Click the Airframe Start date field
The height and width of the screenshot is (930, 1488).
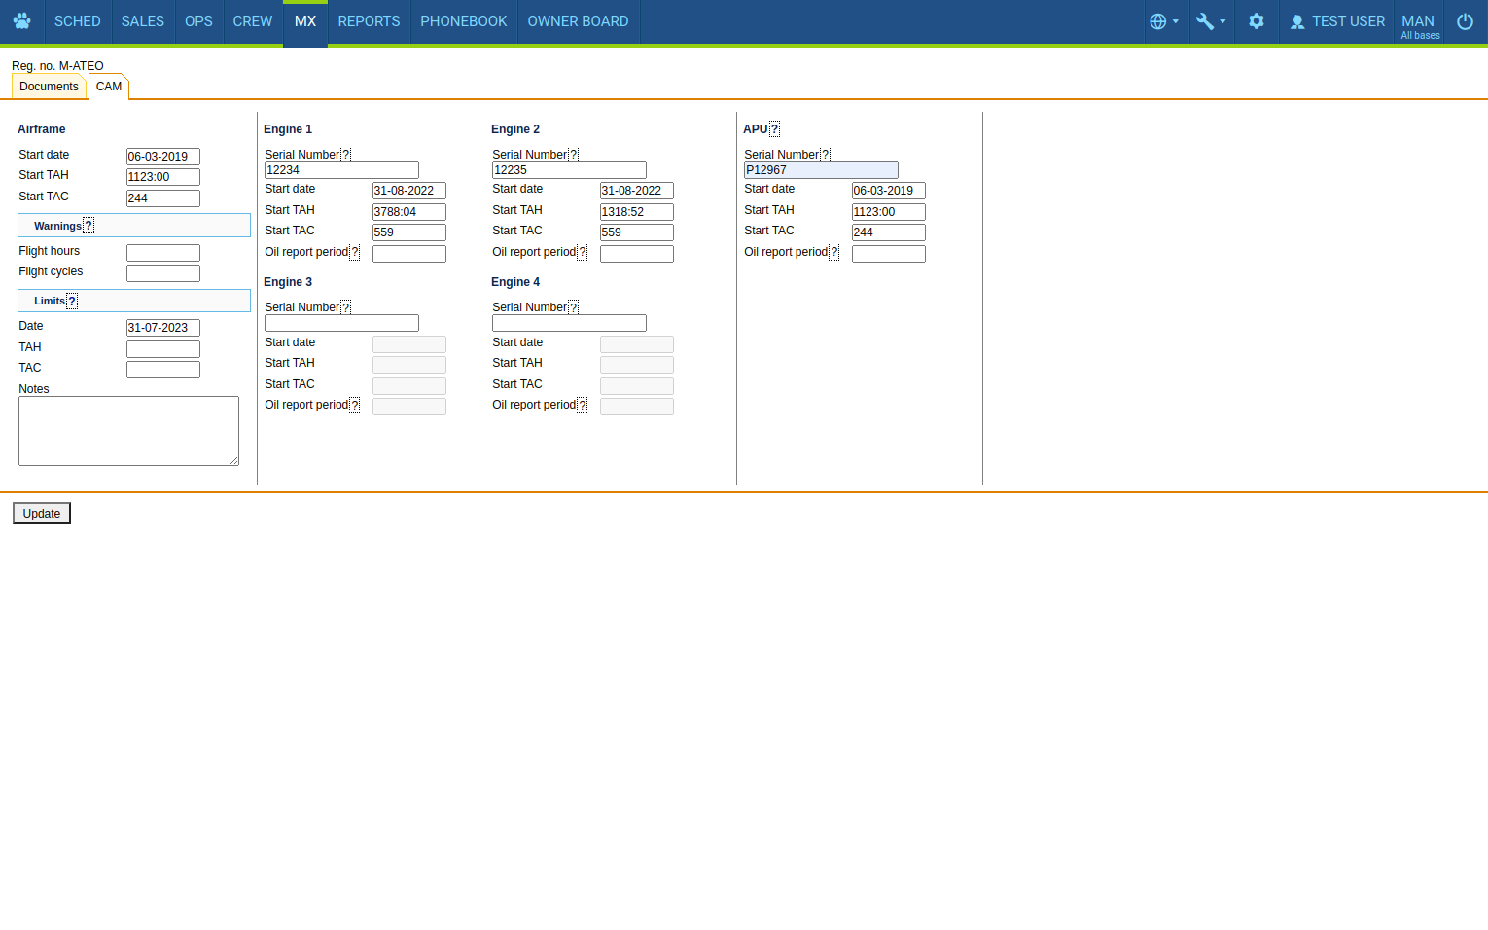click(162, 157)
